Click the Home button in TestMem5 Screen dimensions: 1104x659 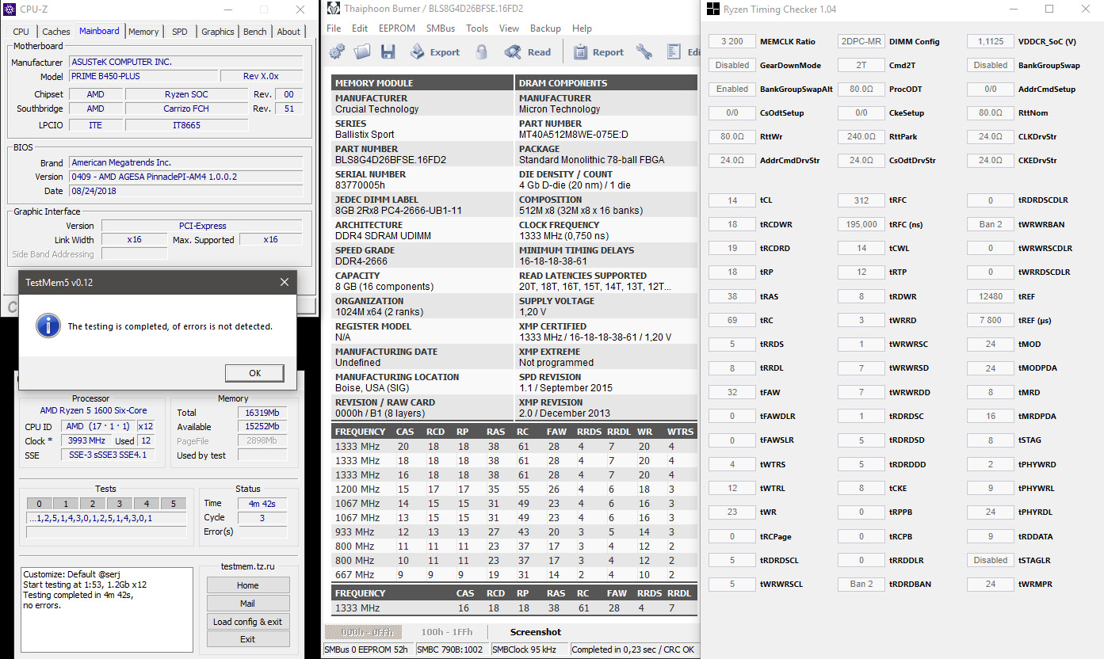coord(248,585)
